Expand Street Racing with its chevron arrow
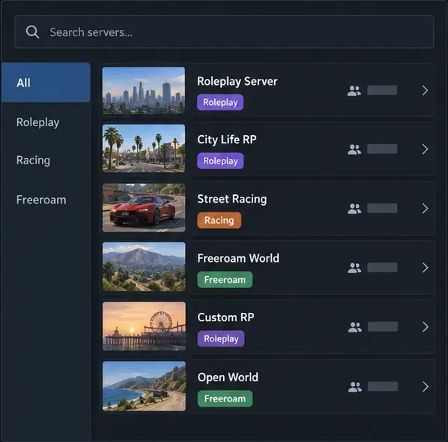 [425, 209]
